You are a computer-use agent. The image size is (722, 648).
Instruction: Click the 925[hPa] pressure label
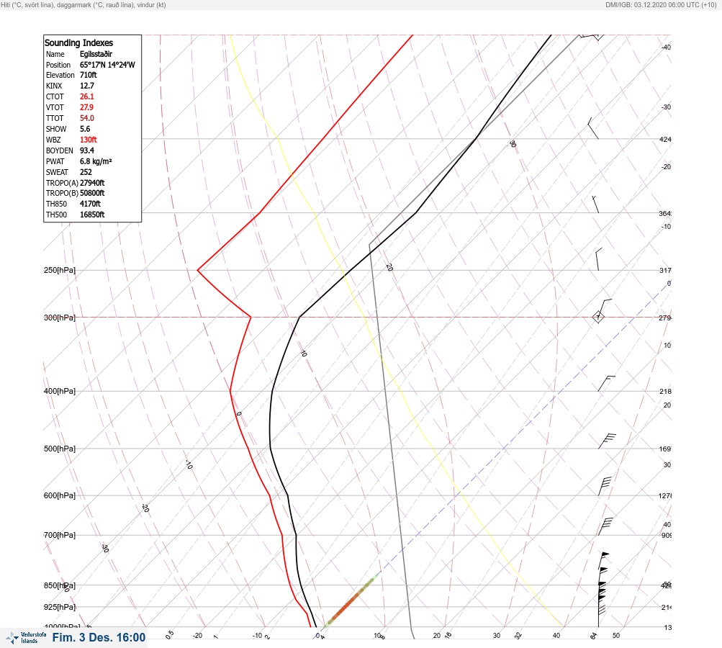click(x=60, y=607)
